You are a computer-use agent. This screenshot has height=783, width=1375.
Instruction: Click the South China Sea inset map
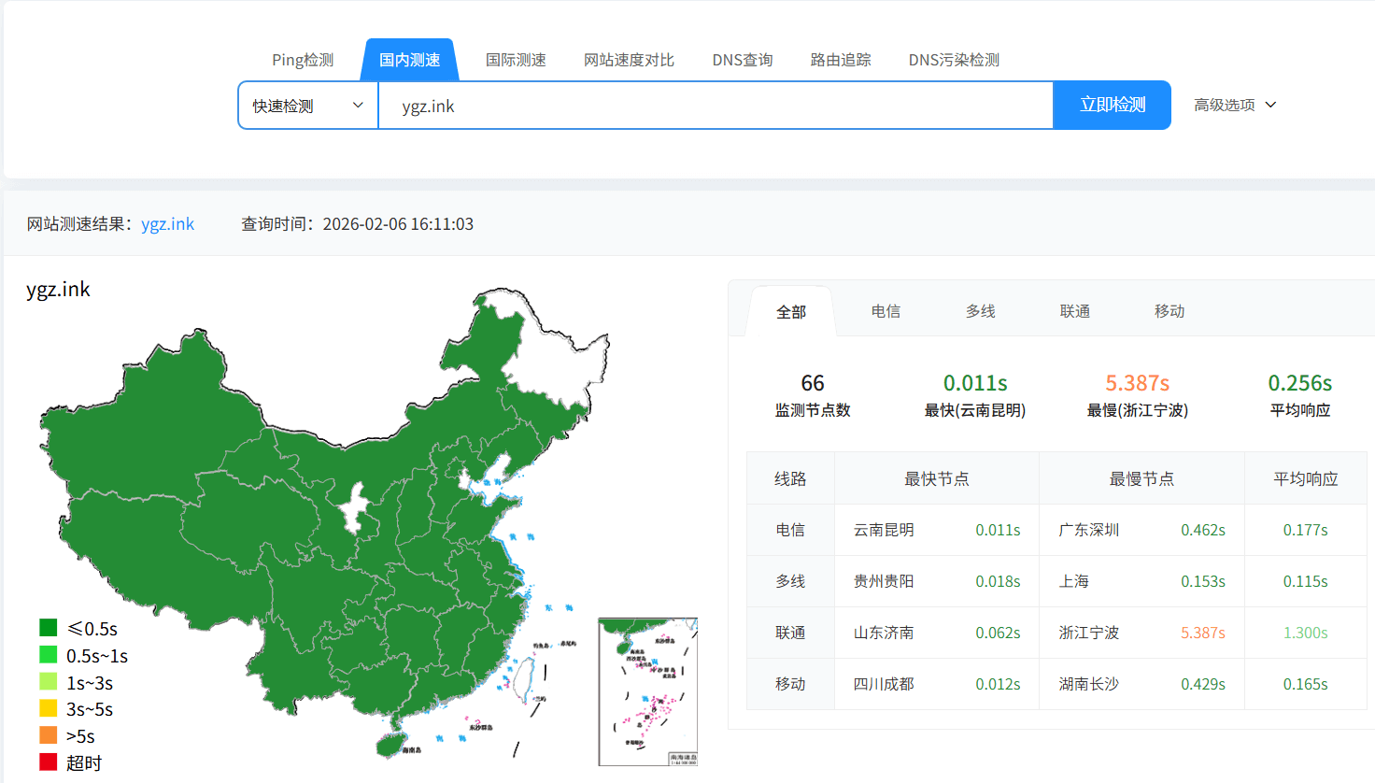pos(647,691)
